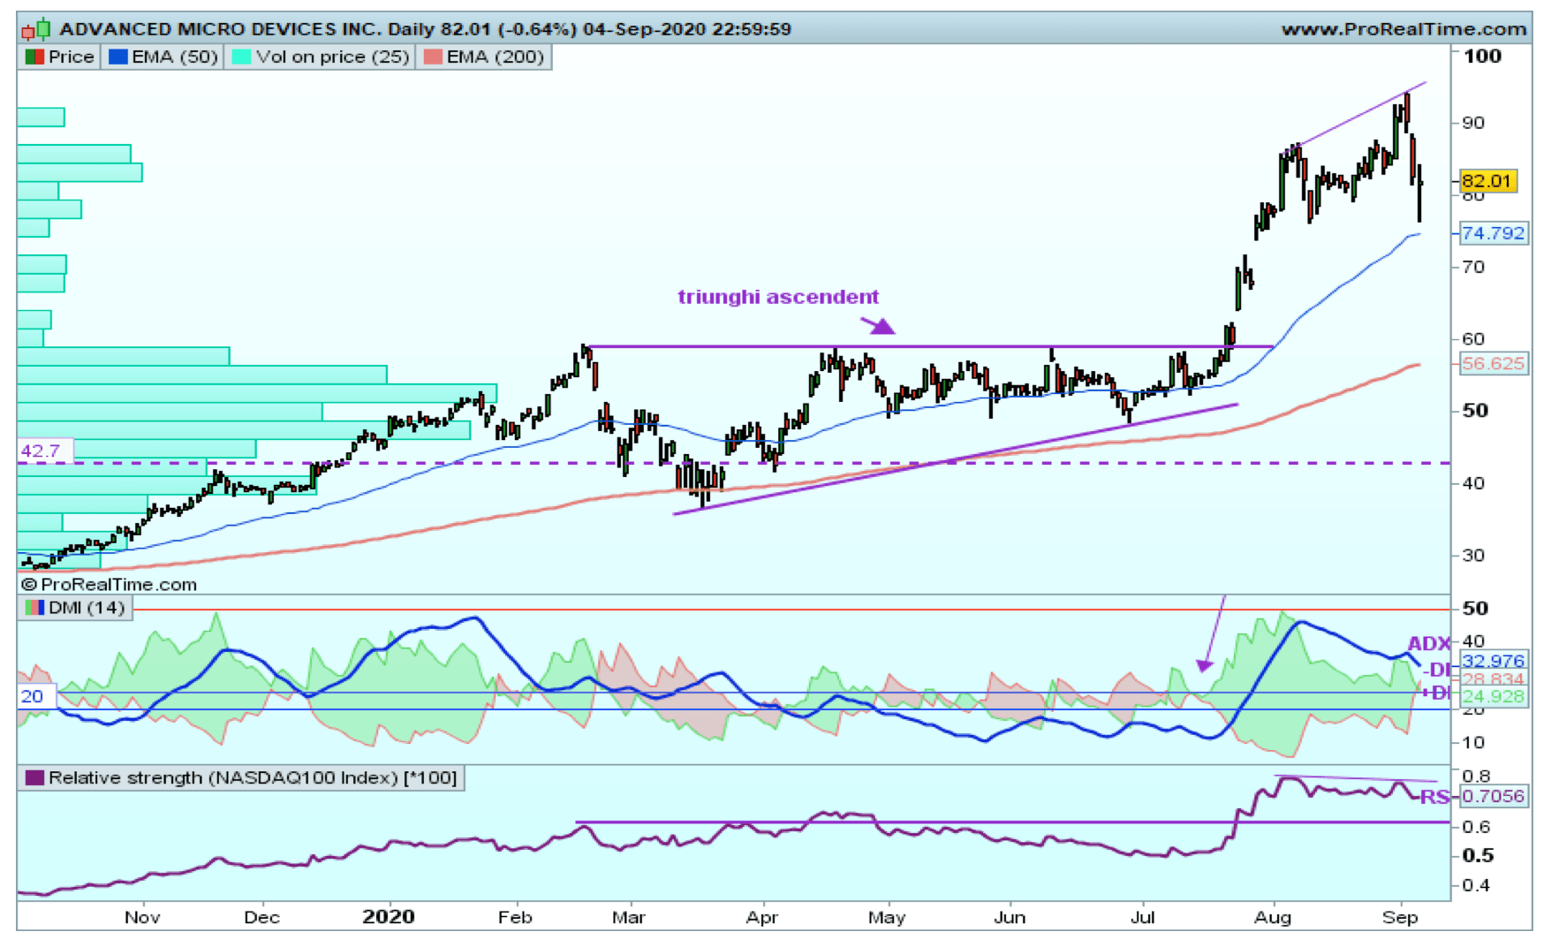Click the candlestick icon beside the chart title
The height and width of the screenshot is (947, 1551).
click(36, 30)
